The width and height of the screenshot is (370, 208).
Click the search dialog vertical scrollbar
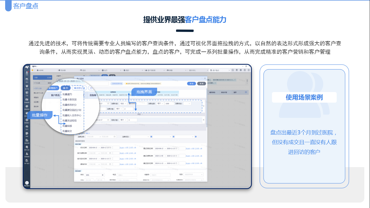(x=207, y=108)
